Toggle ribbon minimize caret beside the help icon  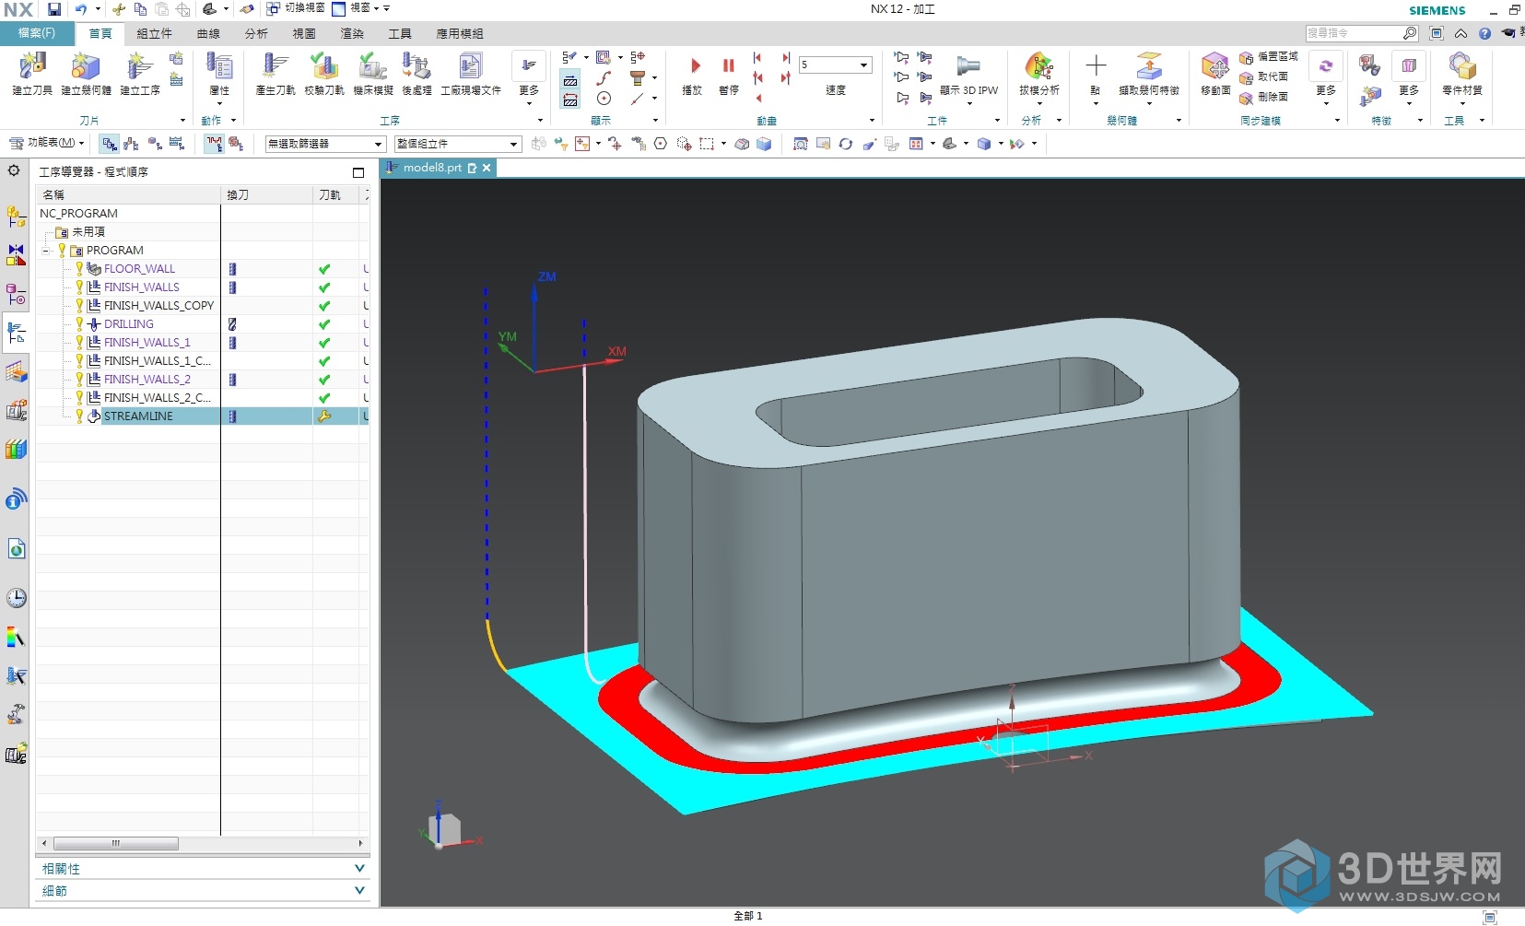point(1460,33)
